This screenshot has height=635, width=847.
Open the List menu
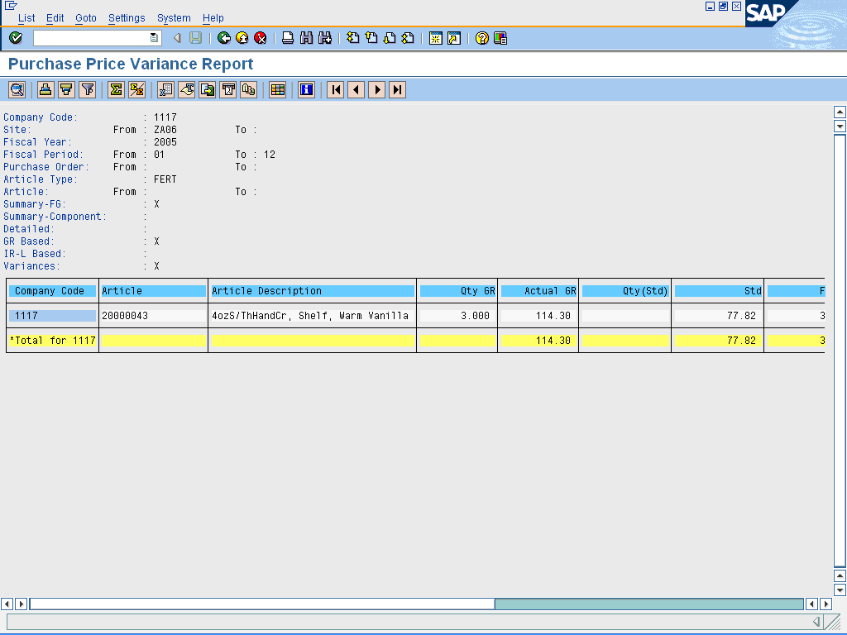26,18
